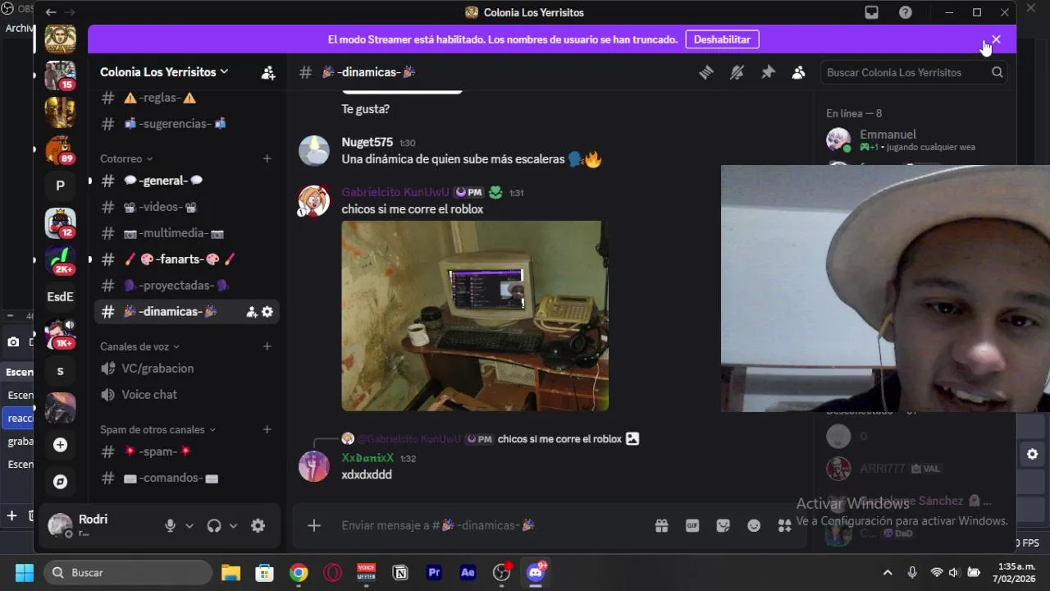The image size is (1050, 591).
Task: Switch to the general channel
Action: [187, 181]
